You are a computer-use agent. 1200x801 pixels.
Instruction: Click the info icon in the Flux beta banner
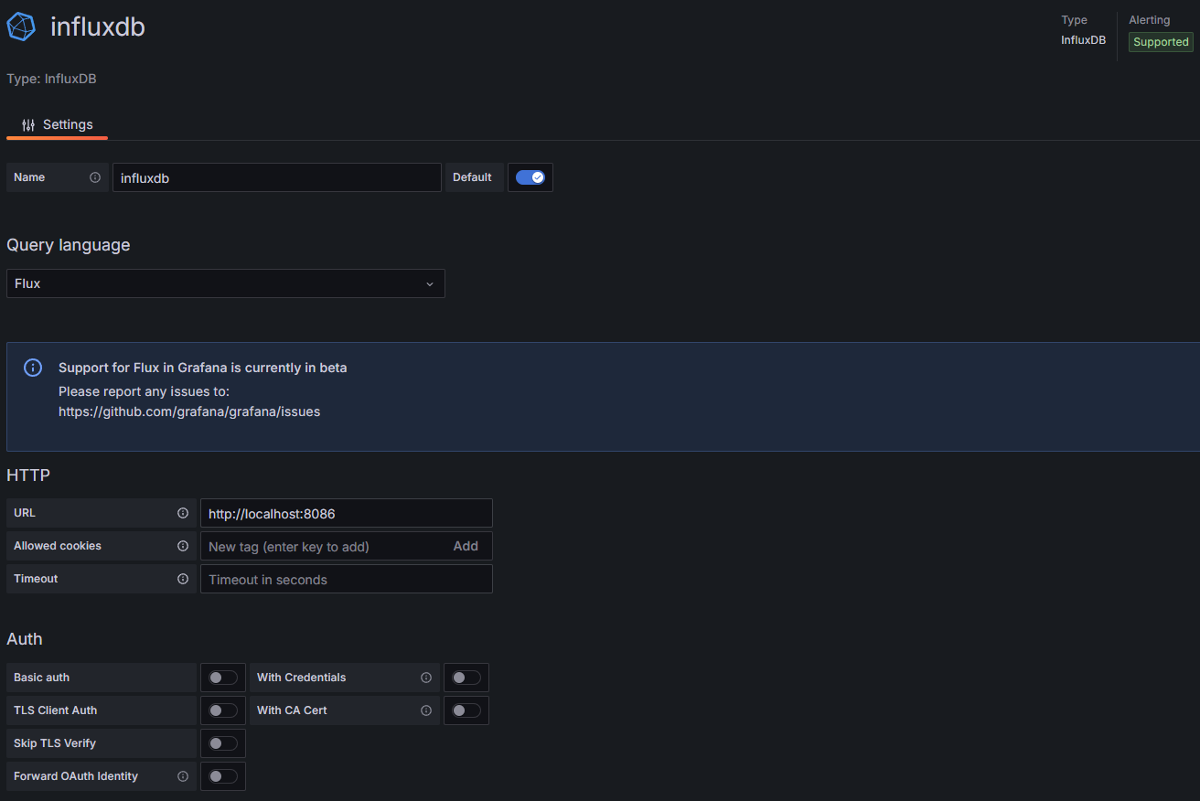(x=32, y=367)
